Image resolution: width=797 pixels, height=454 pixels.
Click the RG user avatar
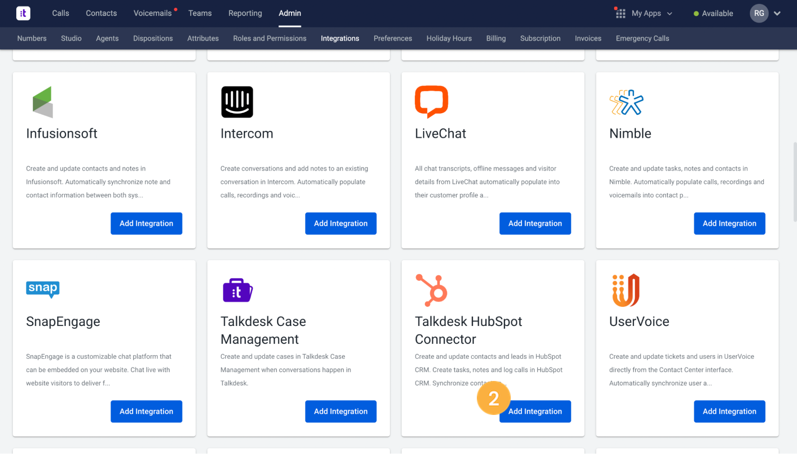point(759,13)
